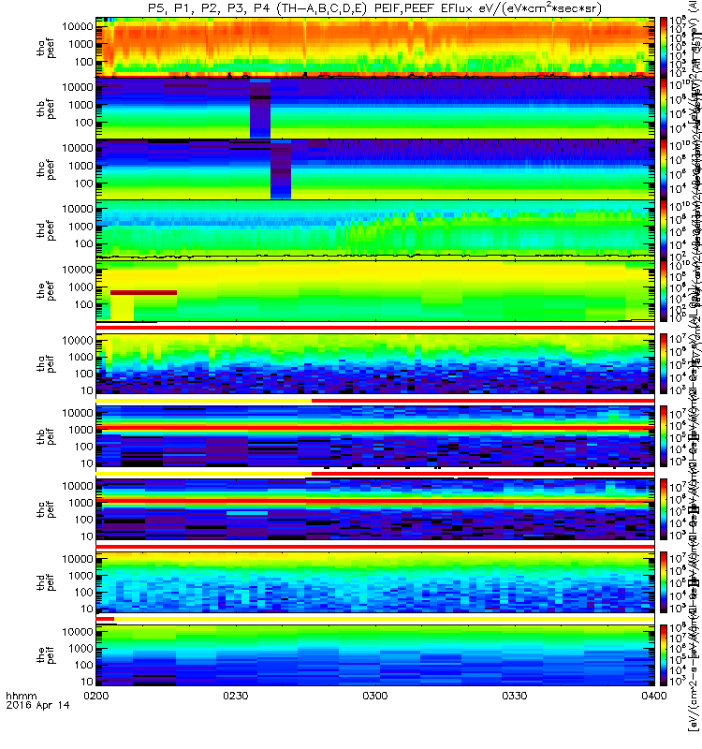Image resolution: width=702 pixels, height=749 pixels.
Task: Click the 100 tick label of thb peef
Action: point(83,123)
